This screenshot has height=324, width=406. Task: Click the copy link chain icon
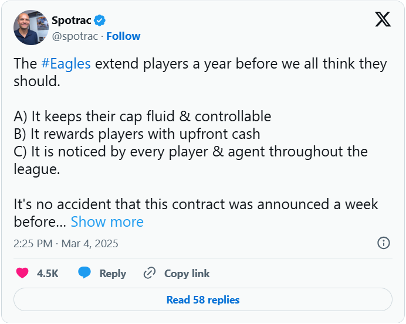150,273
